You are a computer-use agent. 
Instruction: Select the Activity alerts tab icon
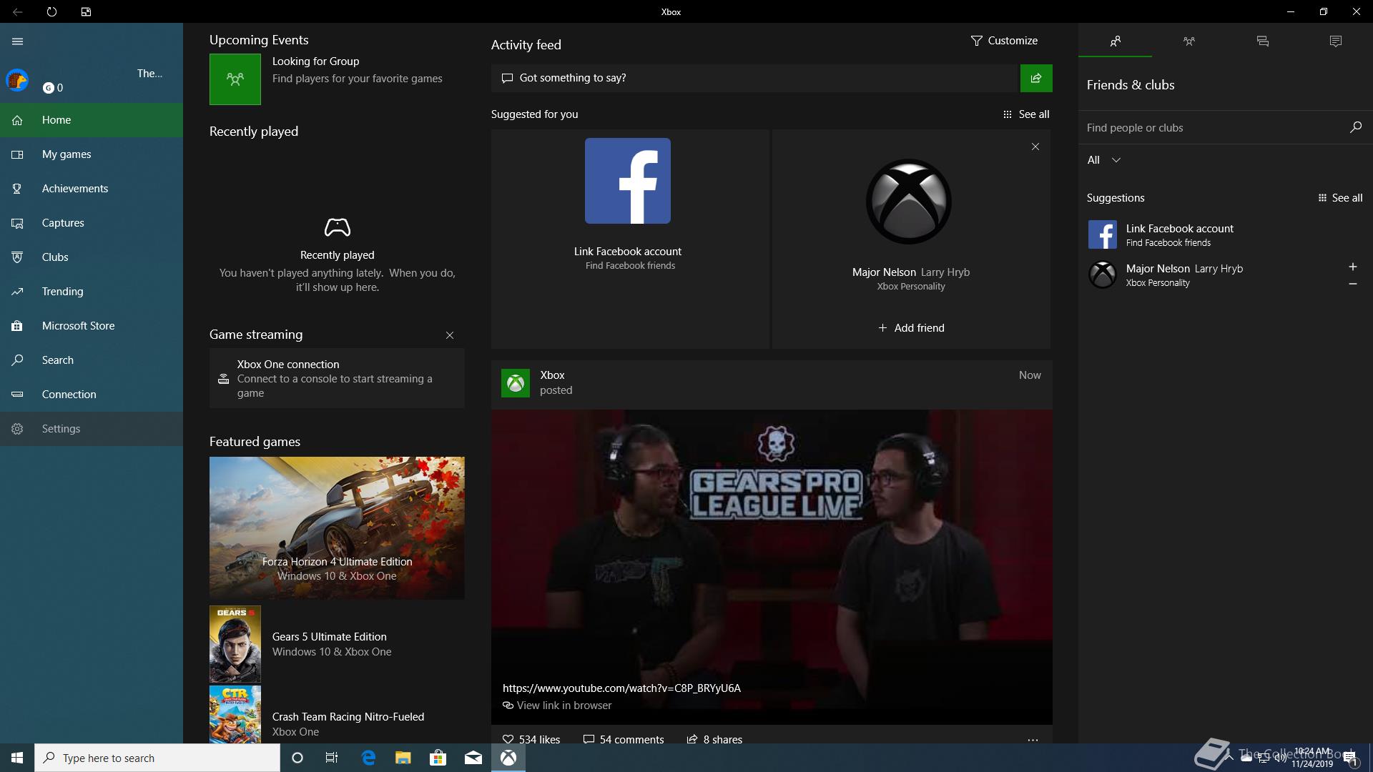(1336, 41)
